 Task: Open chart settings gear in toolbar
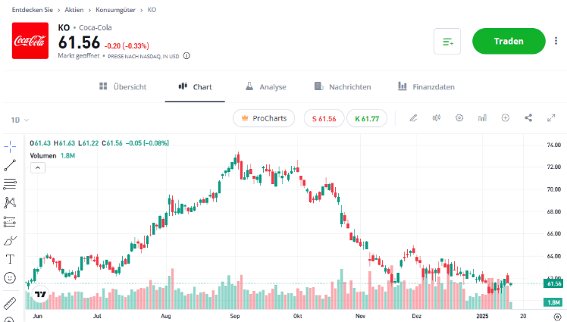click(x=459, y=117)
